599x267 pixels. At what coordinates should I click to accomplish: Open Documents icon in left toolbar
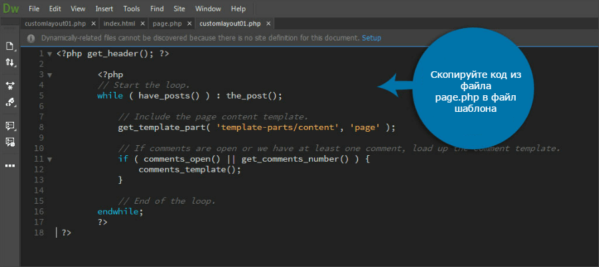[x=10, y=47]
